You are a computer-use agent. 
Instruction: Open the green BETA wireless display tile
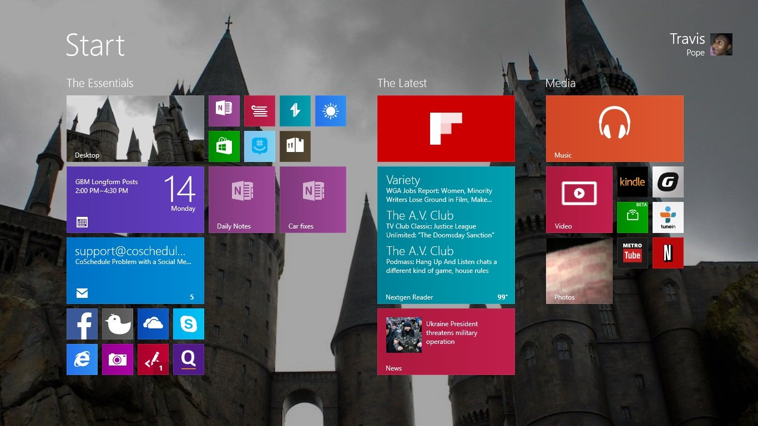tap(633, 217)
